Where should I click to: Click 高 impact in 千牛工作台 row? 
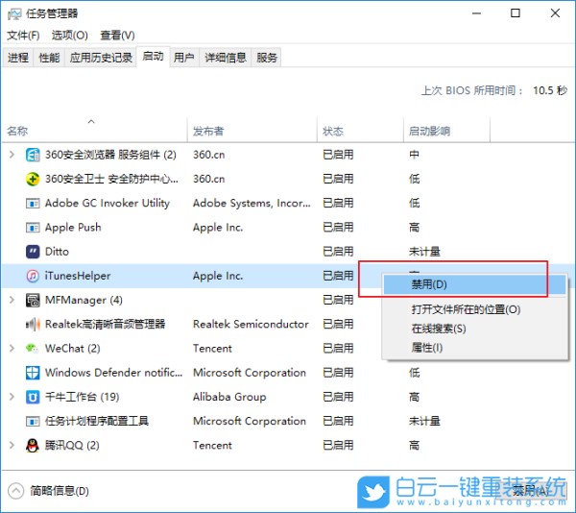tap(414, 397)
